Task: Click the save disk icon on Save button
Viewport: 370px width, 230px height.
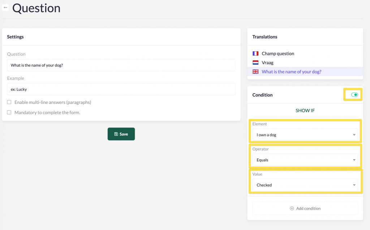Action: pyautogui.click(x=116, y=134)
